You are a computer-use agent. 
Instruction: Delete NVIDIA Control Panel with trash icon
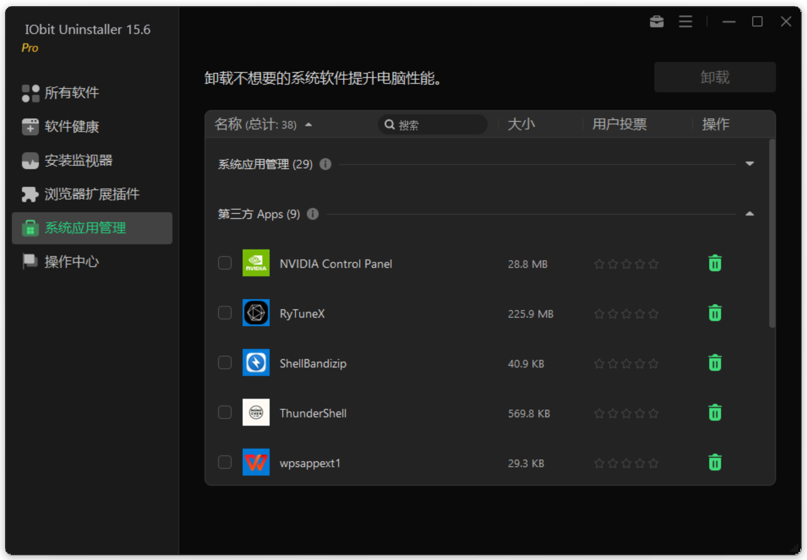tap(715, 263)
